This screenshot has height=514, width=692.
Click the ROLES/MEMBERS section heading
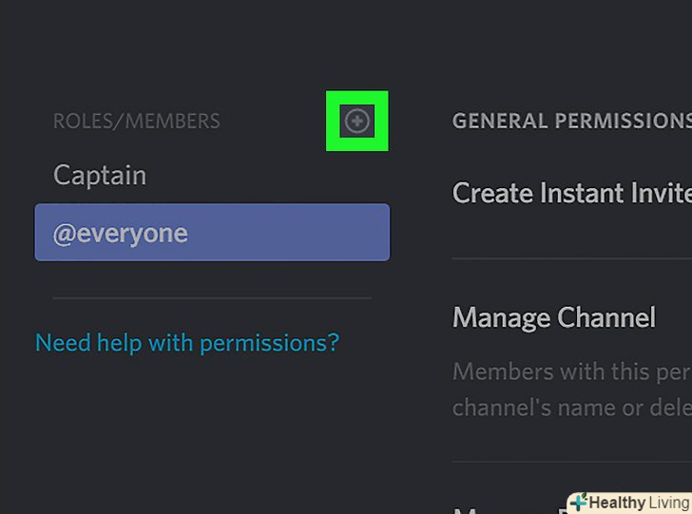[136, 122]
